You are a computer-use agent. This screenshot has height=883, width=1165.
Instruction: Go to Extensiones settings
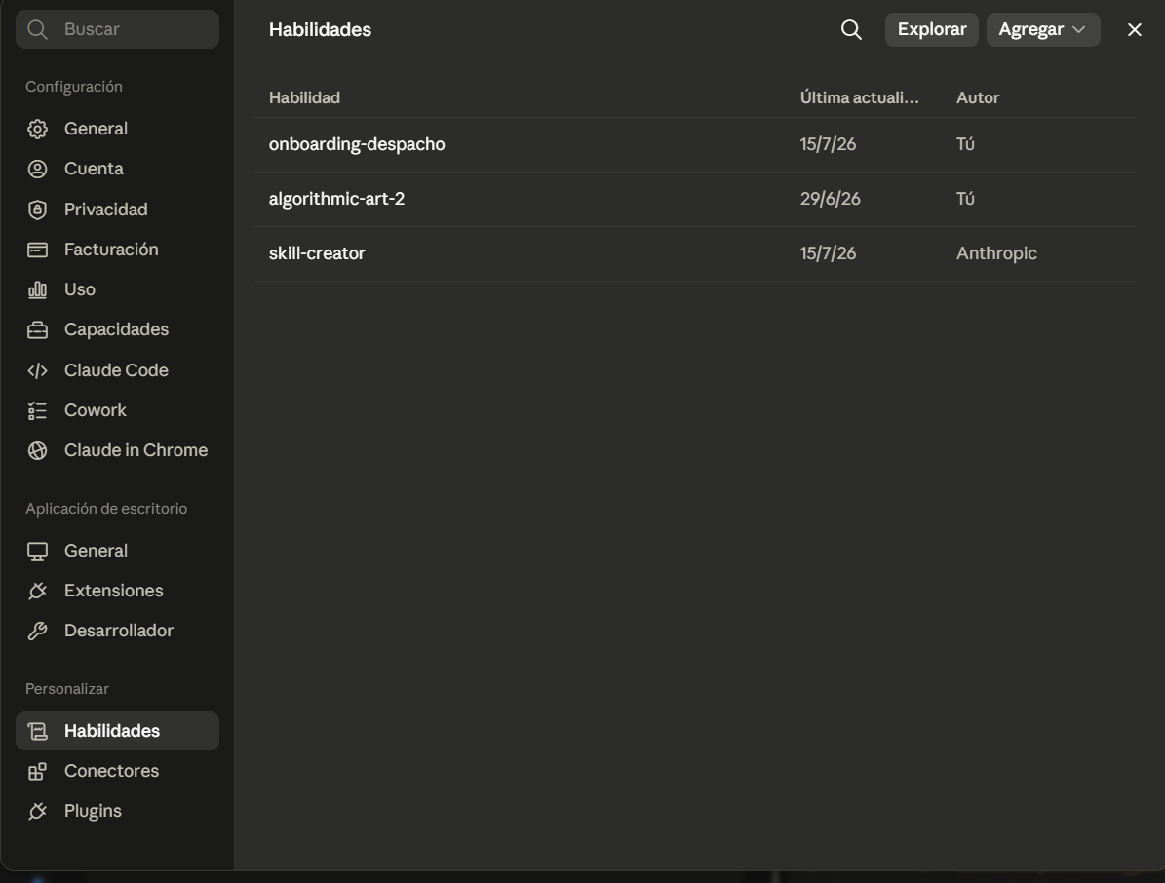coord(117,591)
